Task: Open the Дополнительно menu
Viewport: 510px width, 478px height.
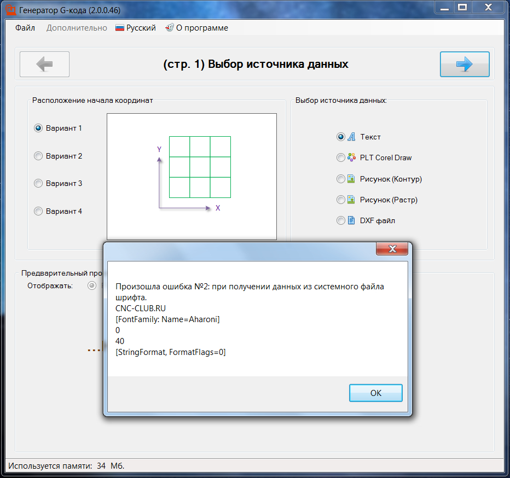Action: [77, 28]
